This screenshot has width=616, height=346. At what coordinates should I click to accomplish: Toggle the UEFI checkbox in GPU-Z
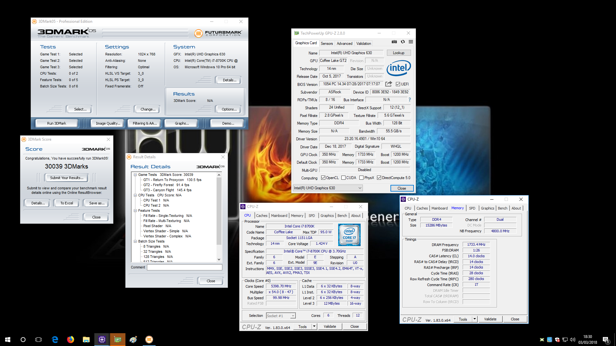point(398,84)
